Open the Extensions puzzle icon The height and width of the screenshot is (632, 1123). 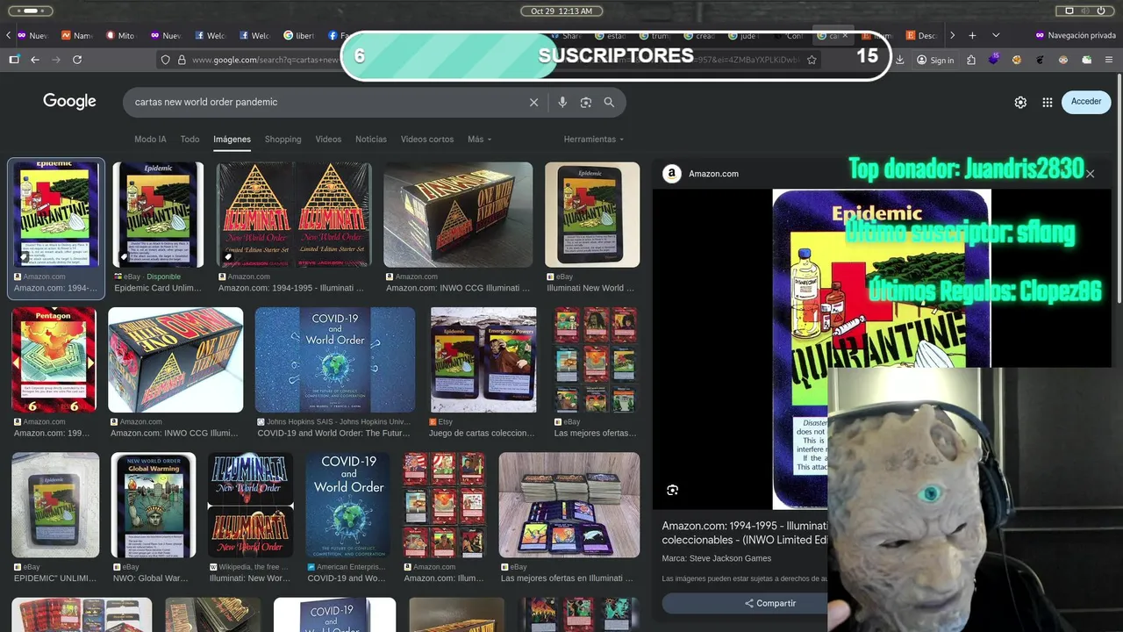coord(971,60)
